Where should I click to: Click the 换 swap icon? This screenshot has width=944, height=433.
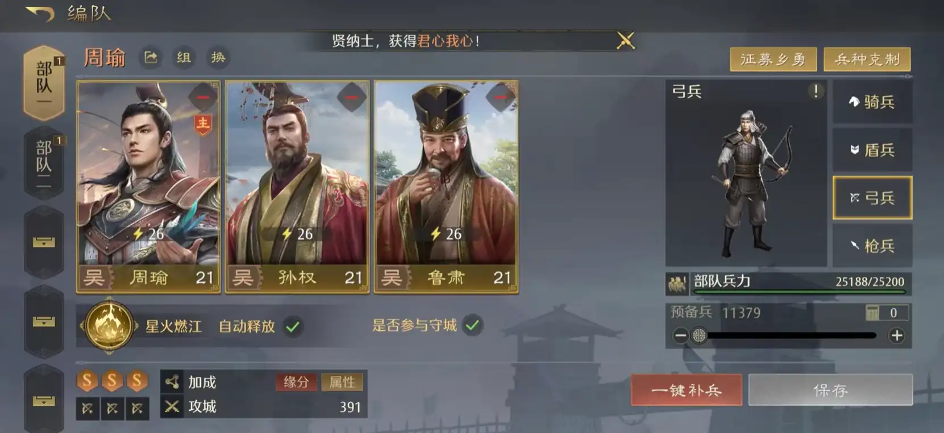tap(218, 57)
